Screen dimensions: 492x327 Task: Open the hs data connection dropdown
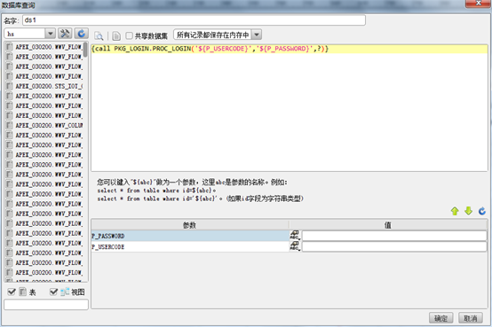[x=51, y=34]
